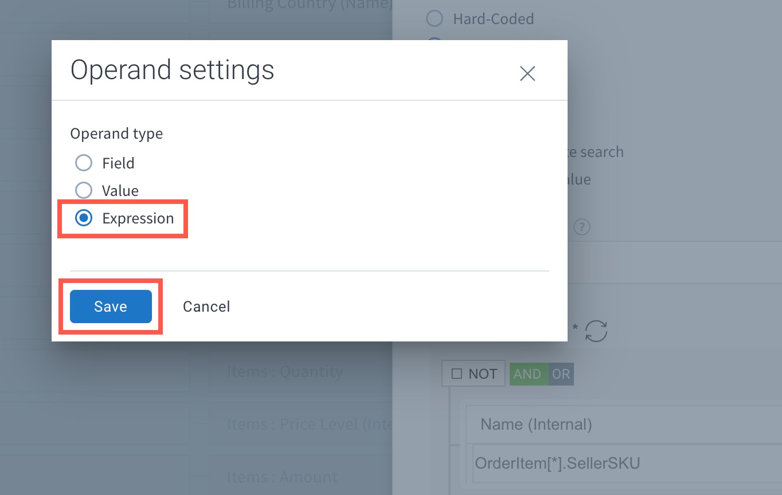The width and height of the screenshot is (782, 495).
Task: Click the Operand settings dialog title
Action: coord(172,70)
